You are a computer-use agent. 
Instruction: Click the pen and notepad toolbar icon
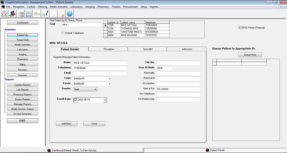click(45, 14)
